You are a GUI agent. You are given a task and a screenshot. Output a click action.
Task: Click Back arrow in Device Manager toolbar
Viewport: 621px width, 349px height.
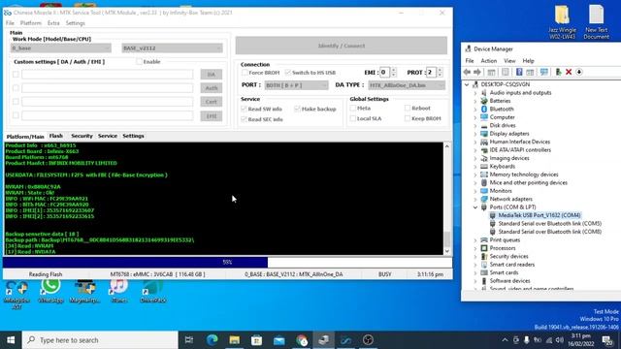467,72
